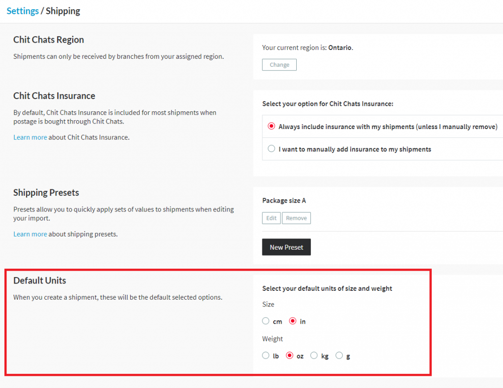Click the Change region button

tap(279, 65)
